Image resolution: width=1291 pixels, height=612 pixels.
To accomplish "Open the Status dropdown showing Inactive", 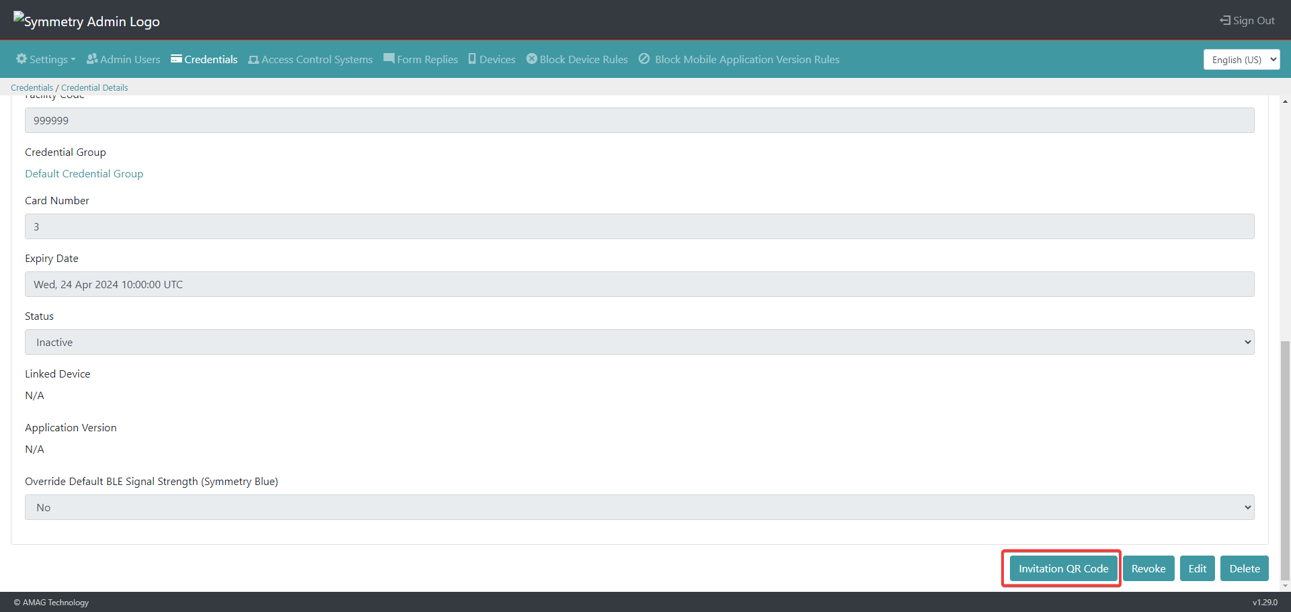I will [x=639, y=342].
